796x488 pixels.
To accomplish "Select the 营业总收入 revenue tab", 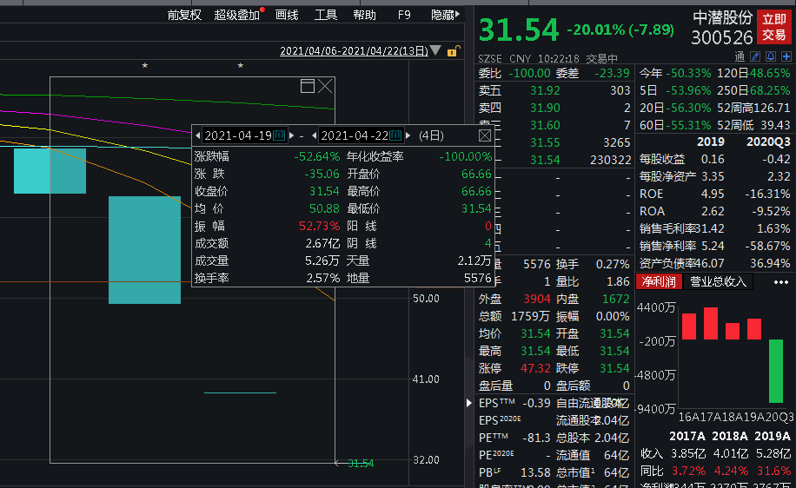I will point(718,281).
